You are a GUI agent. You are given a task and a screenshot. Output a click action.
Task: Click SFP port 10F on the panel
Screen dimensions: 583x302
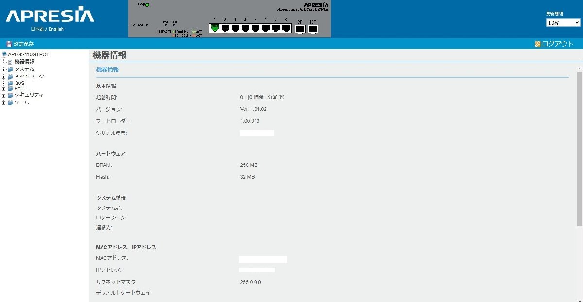click(313, 29)
